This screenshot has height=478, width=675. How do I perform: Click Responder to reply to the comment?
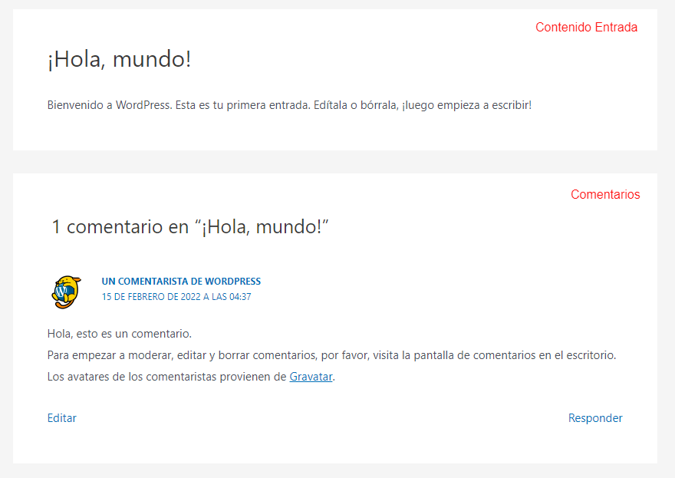pos(595,418)
